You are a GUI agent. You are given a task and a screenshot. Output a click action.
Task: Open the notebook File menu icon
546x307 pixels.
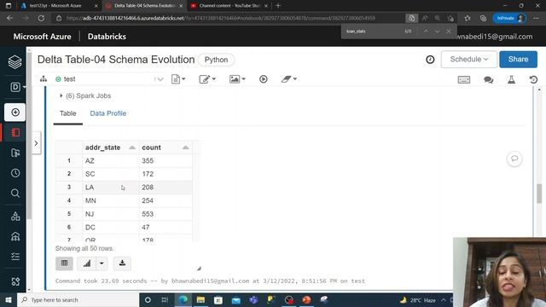click(178, 79)
